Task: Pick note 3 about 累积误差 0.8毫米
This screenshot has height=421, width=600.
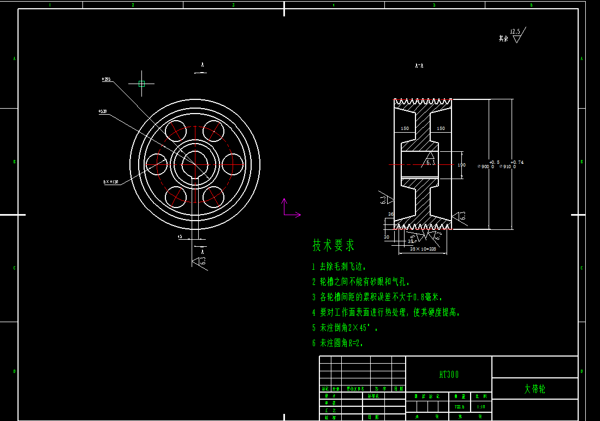Action: [x=377, y=297]
